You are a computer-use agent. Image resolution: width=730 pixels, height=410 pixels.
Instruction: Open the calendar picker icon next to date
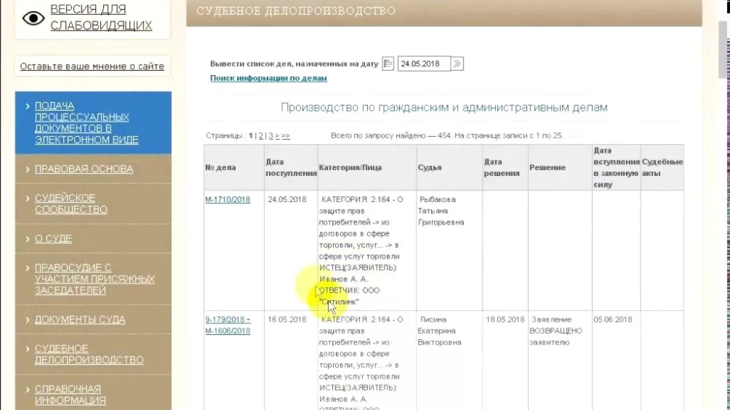[388, 64]
